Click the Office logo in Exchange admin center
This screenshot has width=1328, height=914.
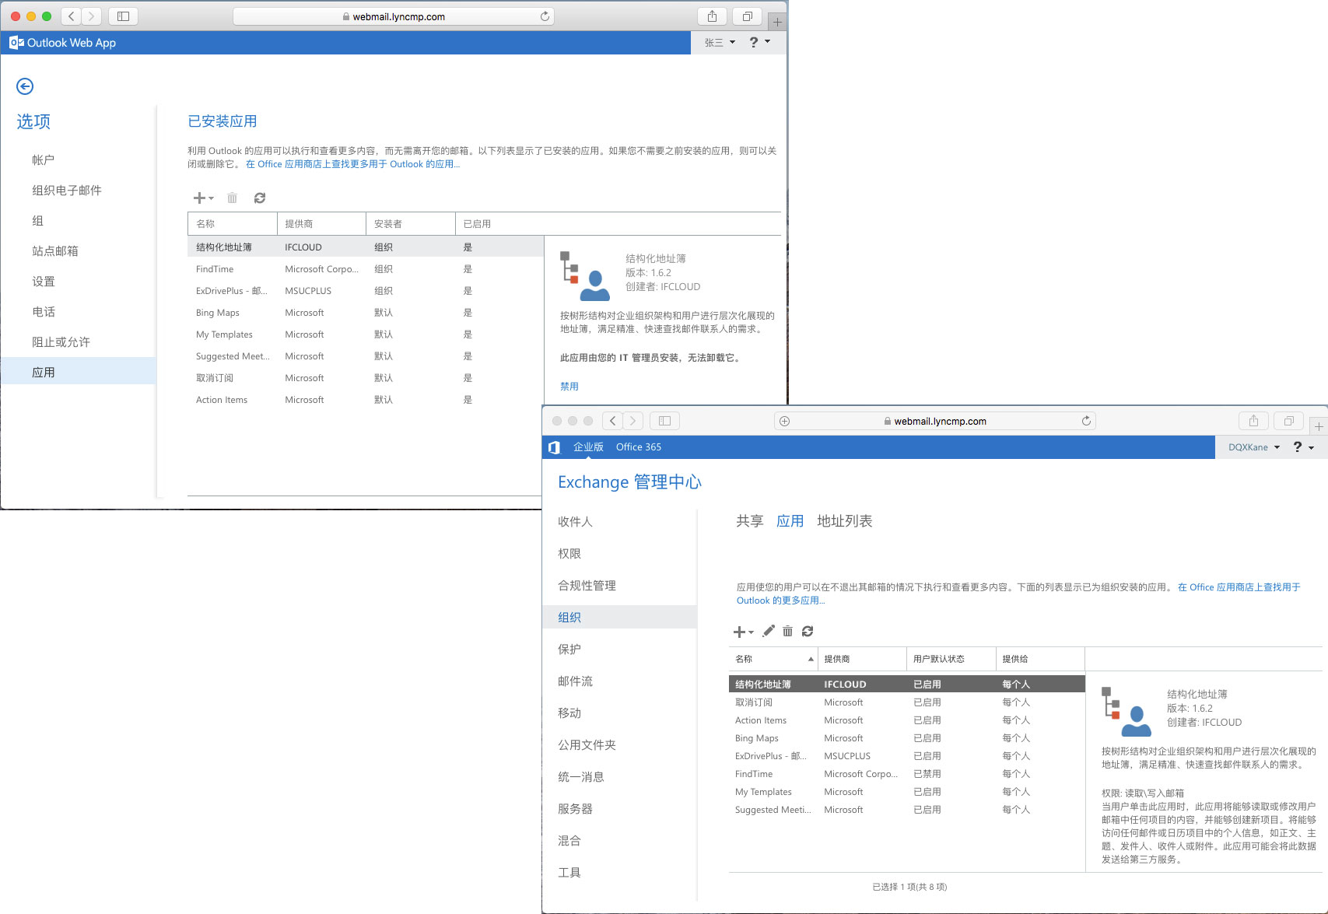(554, 447)
